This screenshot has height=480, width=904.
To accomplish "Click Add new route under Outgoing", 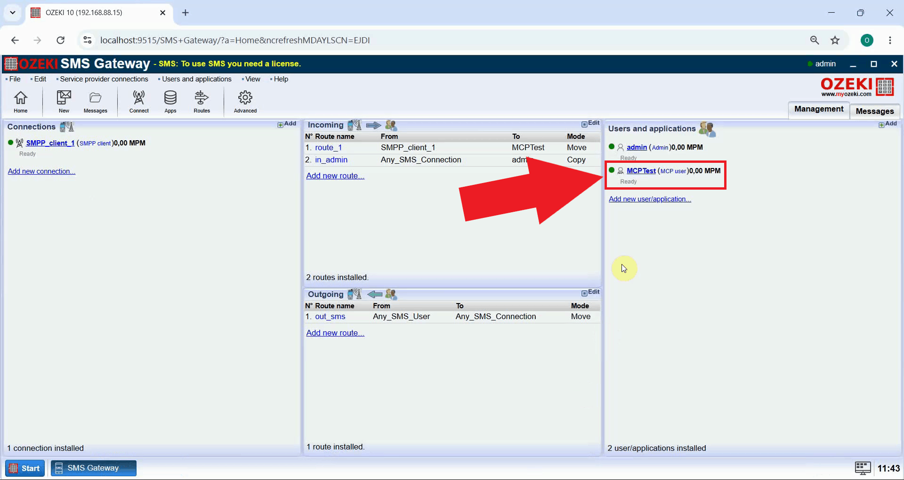I will [335, 333].
